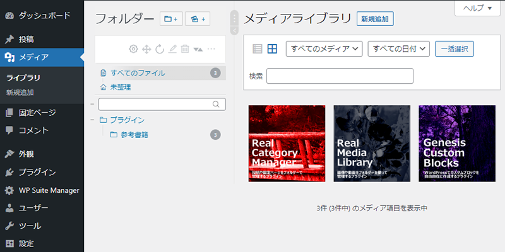Screen dimensions: 505x252
Task: Select 未整理 in folder tree
Action: 160,87
